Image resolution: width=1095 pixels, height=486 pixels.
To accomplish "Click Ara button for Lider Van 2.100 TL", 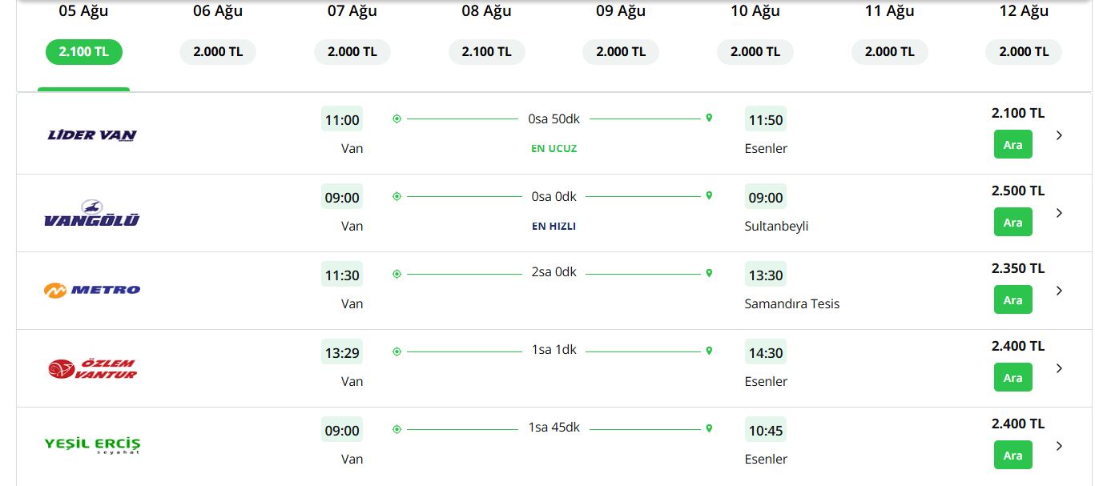I will pos(1013,145).
